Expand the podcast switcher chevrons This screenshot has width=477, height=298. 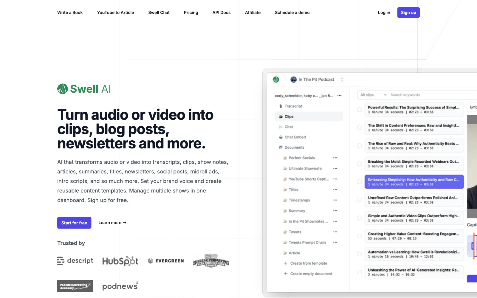coord(342,80)
